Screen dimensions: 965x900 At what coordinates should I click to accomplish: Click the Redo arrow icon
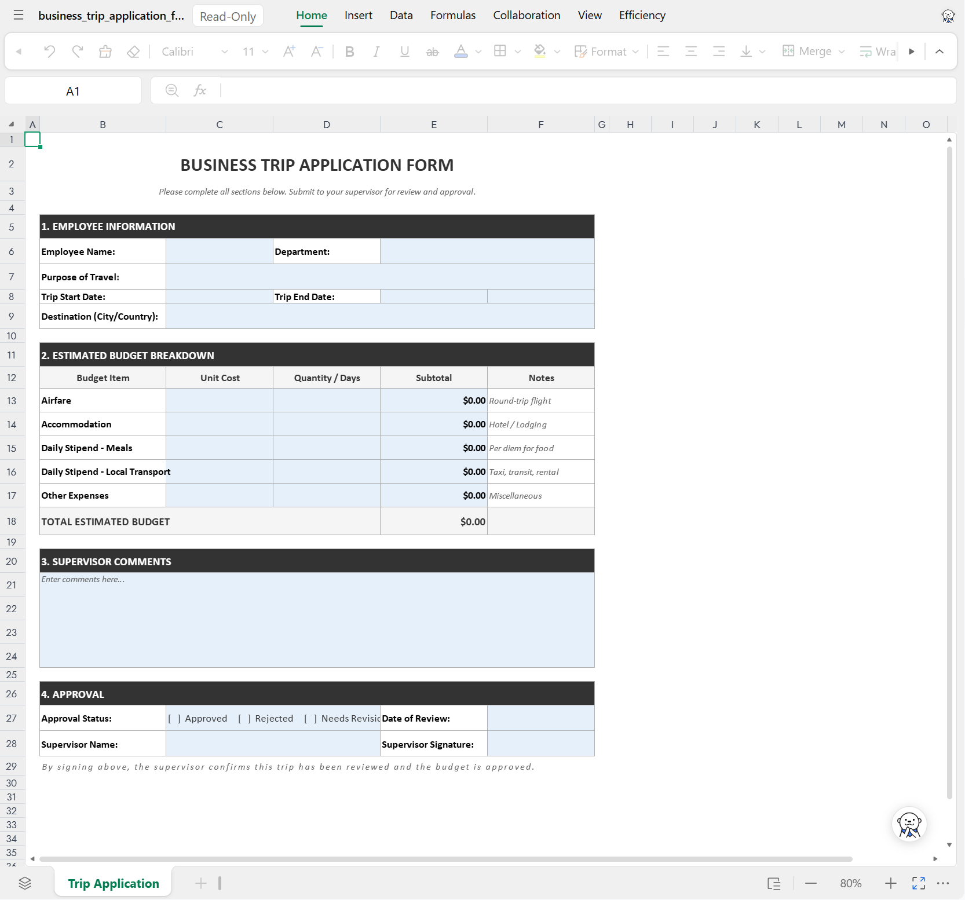coord(77,52)
